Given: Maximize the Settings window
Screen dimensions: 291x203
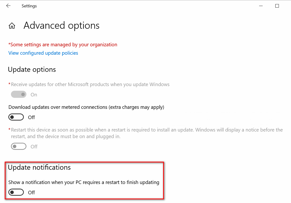Looking at the screenshot, I should tap(277, 5).
